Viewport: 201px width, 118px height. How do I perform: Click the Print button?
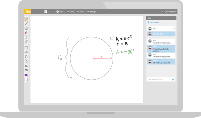[80, 12]
